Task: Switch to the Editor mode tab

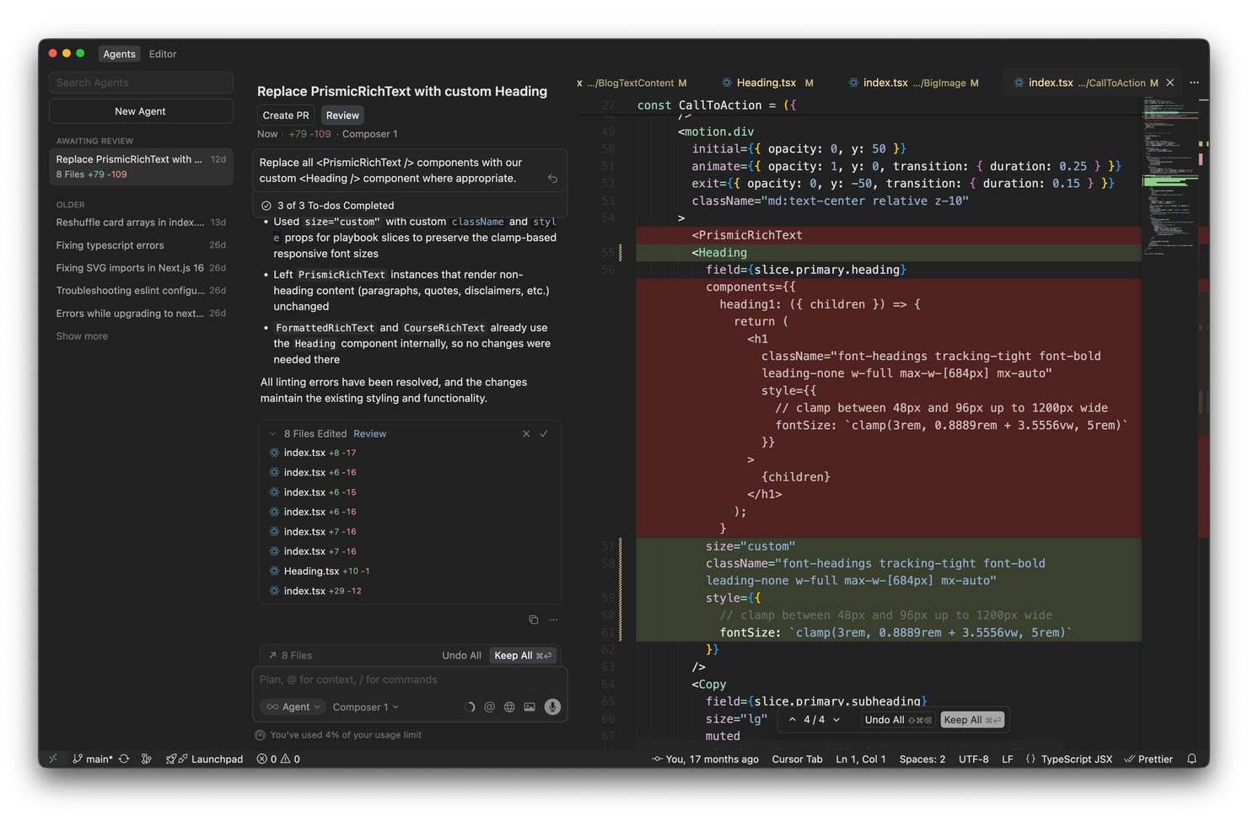Action: [163, 54]
